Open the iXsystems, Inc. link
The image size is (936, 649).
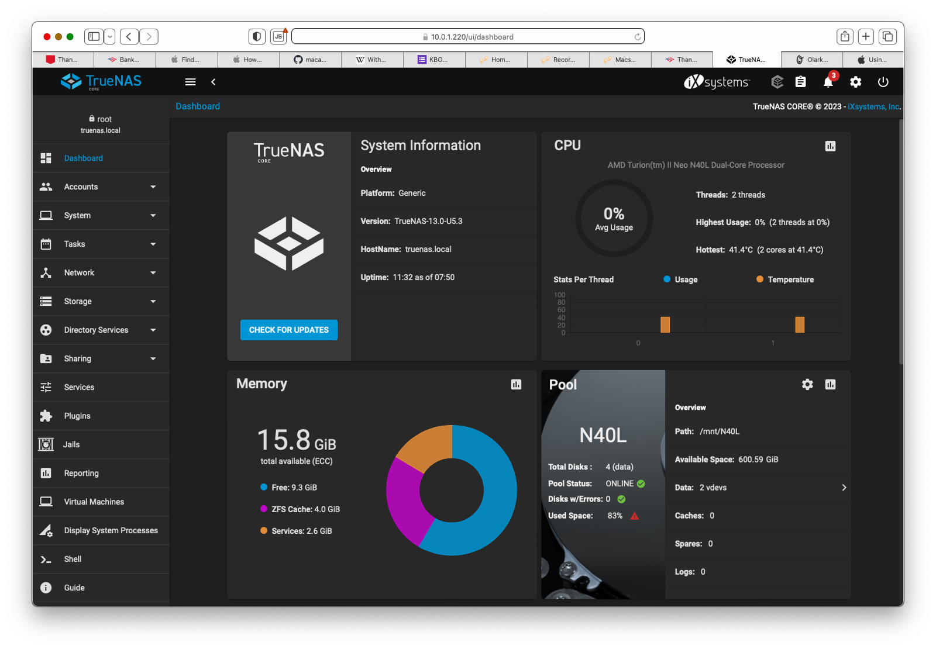[874, 106]
